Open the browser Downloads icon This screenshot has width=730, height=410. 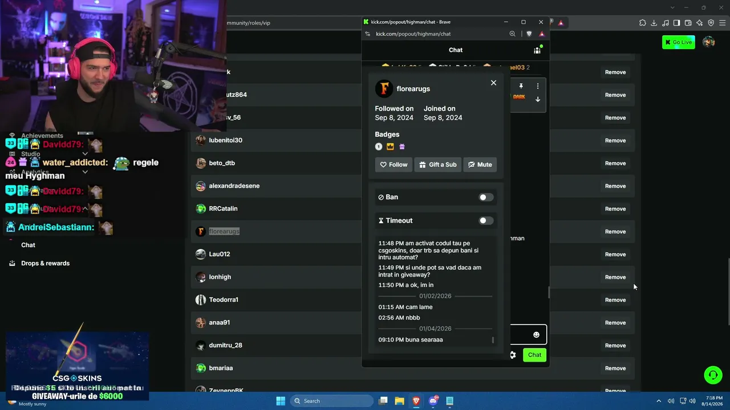click(x=654, y=23)
